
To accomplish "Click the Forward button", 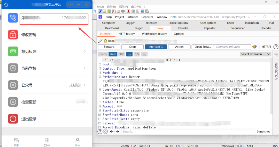I will (109, 47).
